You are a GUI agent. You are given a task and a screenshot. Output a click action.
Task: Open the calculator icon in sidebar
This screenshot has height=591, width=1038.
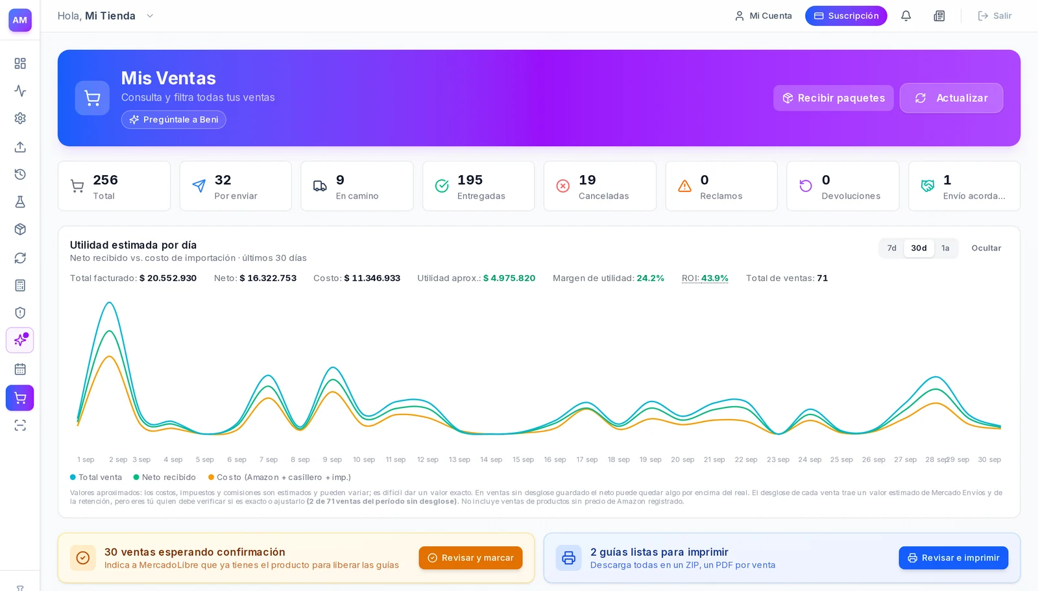point(20,285)
